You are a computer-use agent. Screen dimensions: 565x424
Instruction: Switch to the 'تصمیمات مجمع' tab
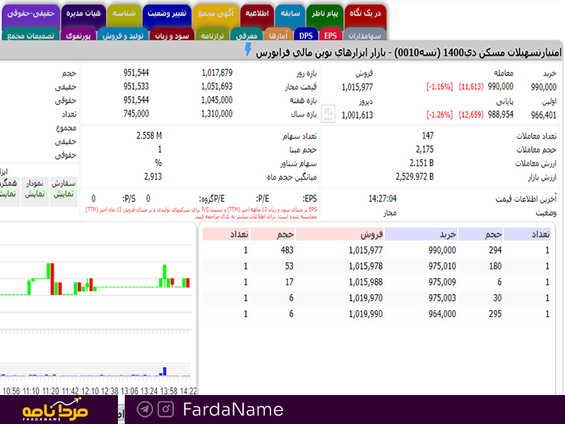point(30,35)
